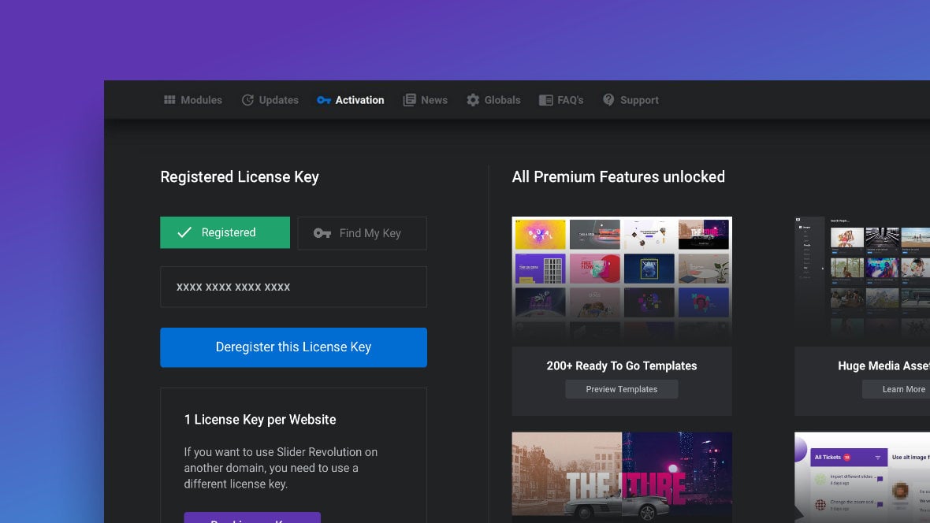The image size is (930, 523).
Task: Click the Updates refresh icon
Action: point(247,99)
